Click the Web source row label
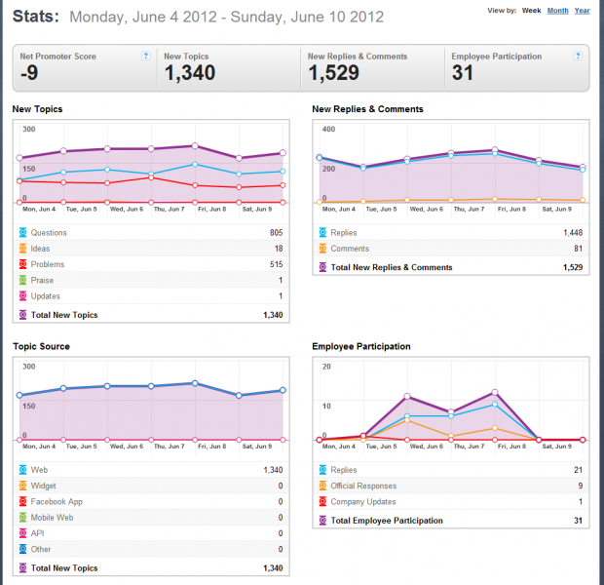The width and height of the screenshot is (604, 585). pos(39,470)
